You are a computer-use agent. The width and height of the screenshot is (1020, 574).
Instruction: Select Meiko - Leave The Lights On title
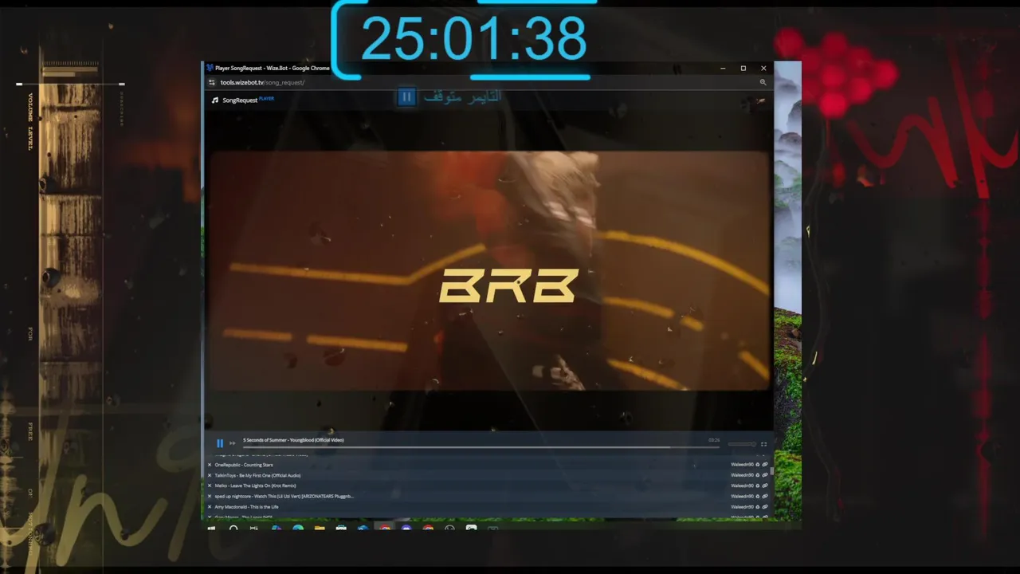pyautogui.click(x=255, y=486)
